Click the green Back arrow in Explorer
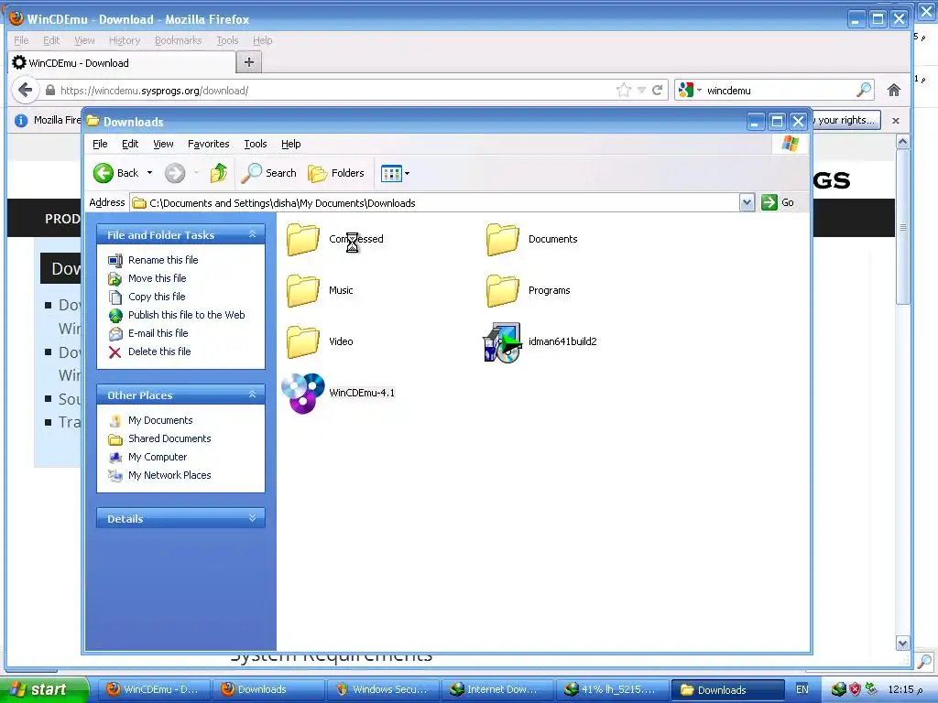Screen dimensions: 938x703 (x=103, y=173)
